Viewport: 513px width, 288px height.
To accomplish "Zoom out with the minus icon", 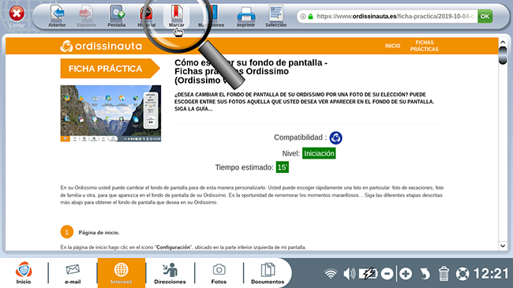I will click(387, 274).
